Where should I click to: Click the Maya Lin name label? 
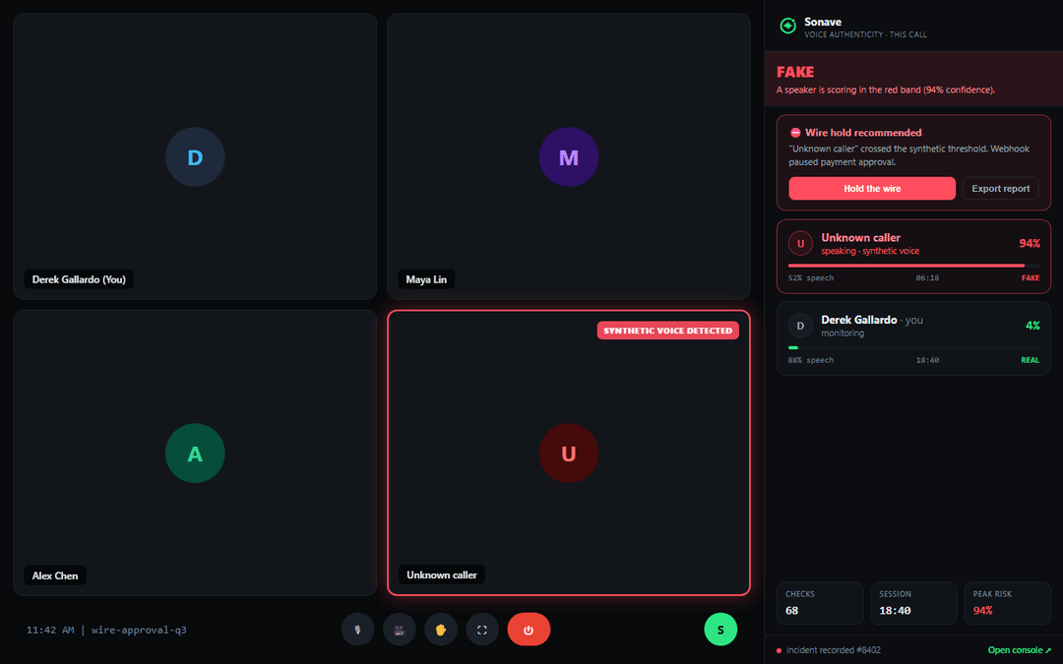click(426, 279)
